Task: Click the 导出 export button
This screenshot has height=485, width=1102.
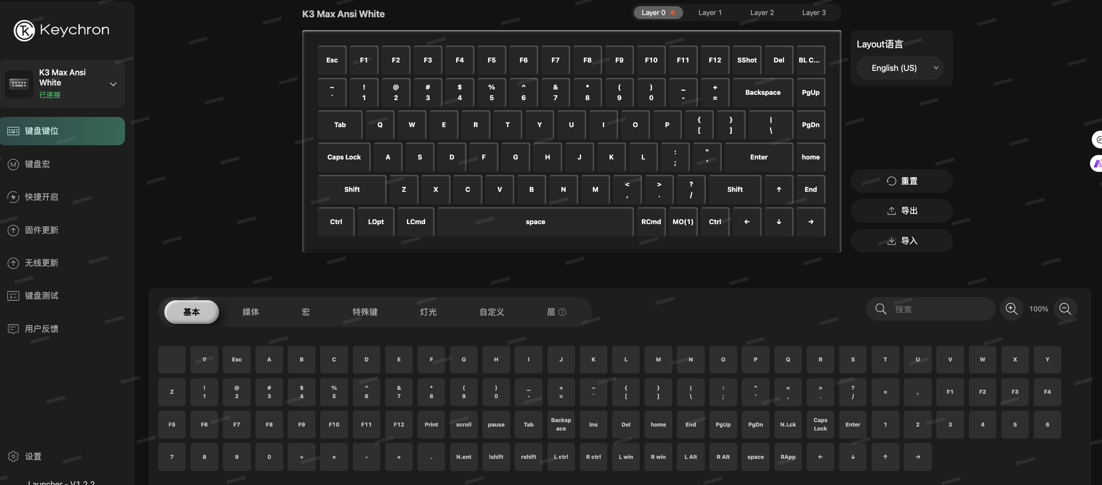Action: tap(902, 211)
